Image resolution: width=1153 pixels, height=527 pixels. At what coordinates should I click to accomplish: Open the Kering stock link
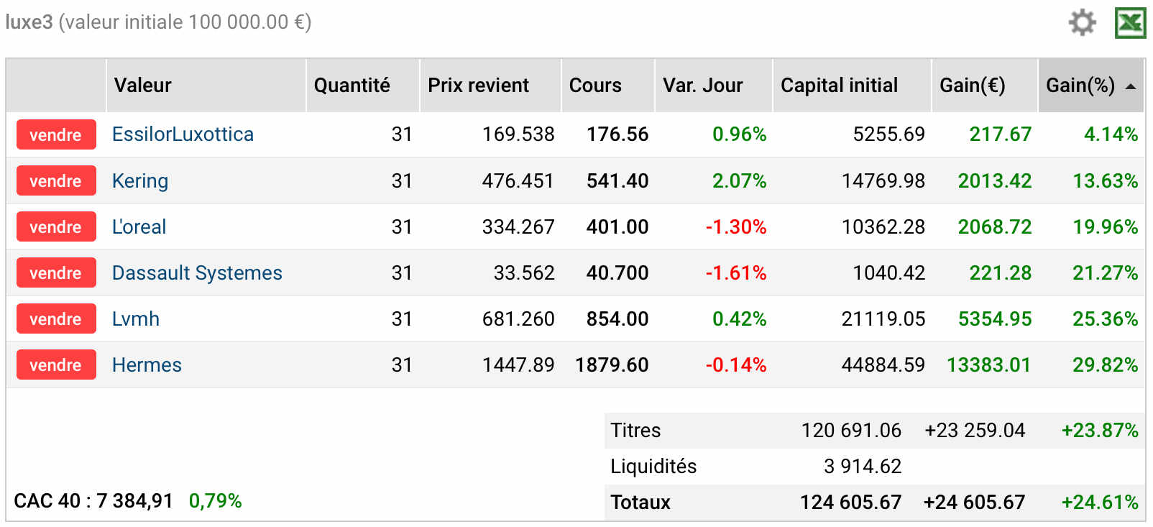(x=140, y=180)
